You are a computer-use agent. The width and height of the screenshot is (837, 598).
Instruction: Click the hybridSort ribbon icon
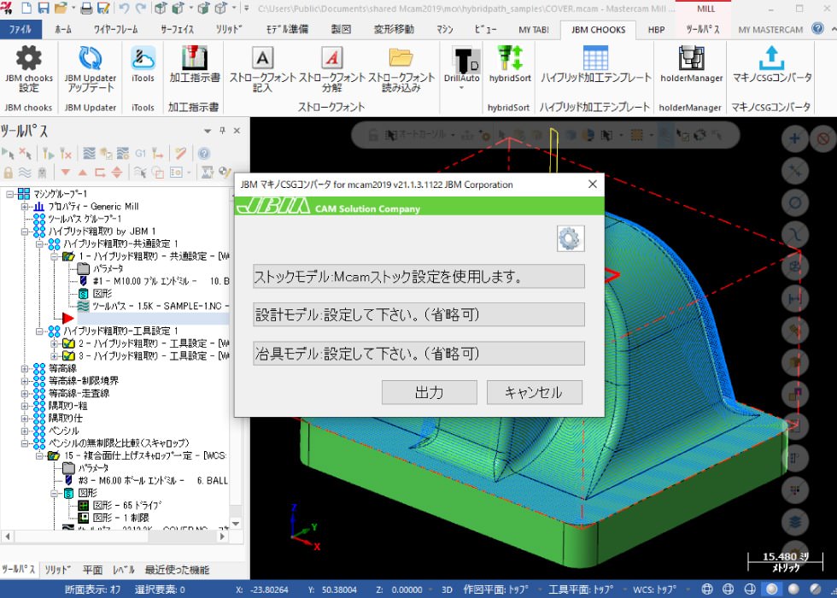pyautogui.click(x=509, y=59)
